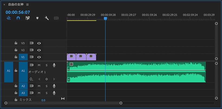This screenshot has height=109, width=222.
Task: Enable voice-over record on A3
Action: pyautogui.click(x=54, y=93)
